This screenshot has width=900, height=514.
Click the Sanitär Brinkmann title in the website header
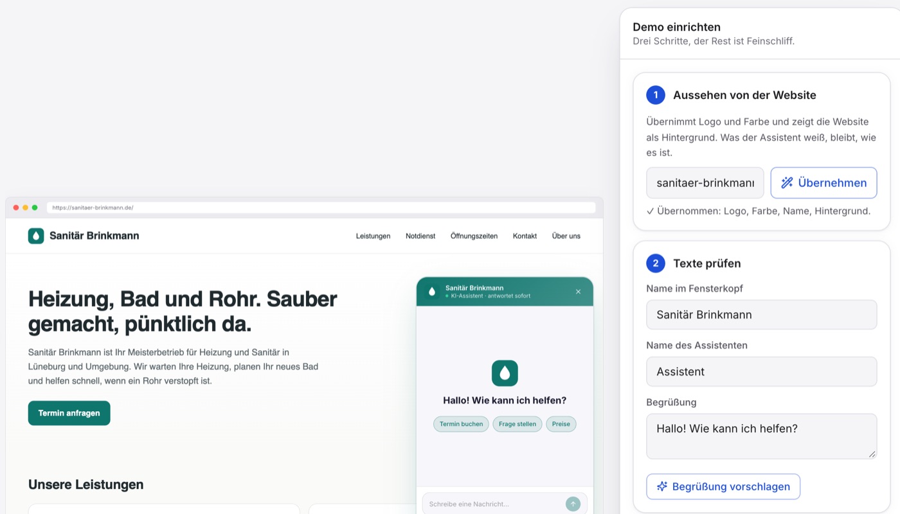click(x=94, y=236)
